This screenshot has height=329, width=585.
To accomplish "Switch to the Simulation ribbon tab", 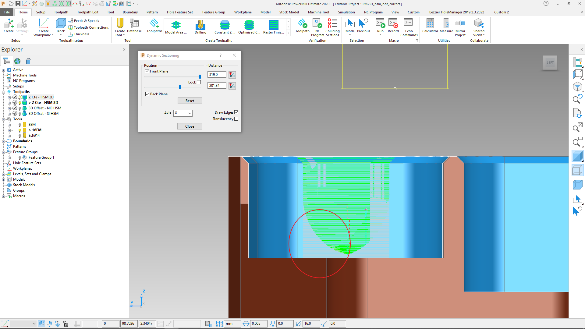I will tap(346, 12).
